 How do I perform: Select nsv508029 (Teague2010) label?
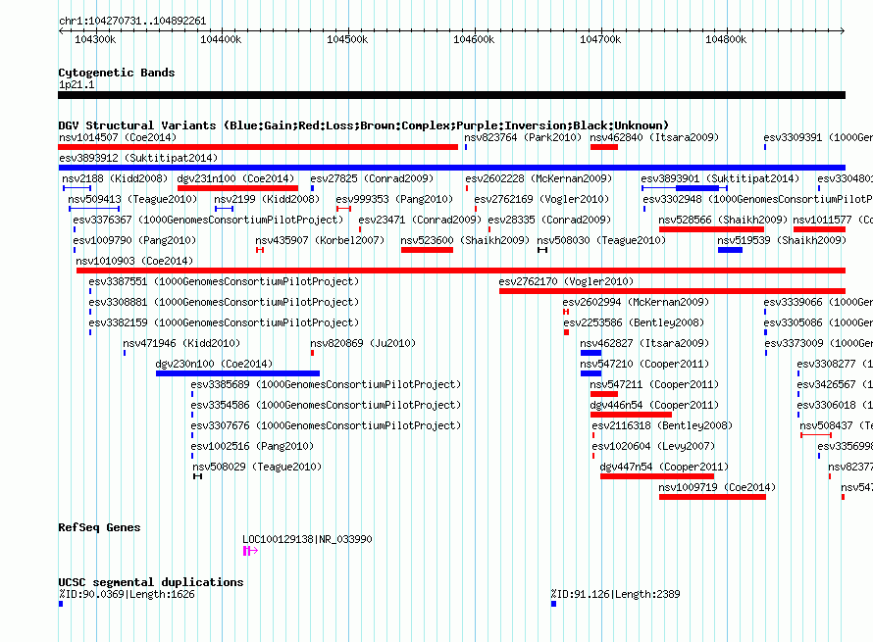pyautogui.click(x=257, y=467)
